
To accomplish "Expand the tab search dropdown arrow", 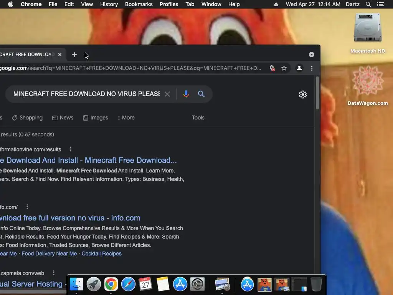I will [x=312, y=55].
